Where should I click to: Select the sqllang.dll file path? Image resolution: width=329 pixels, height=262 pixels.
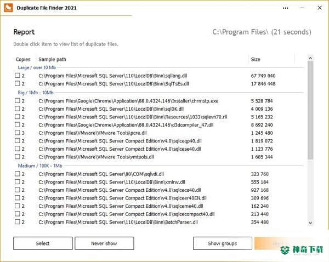[112, 76]
